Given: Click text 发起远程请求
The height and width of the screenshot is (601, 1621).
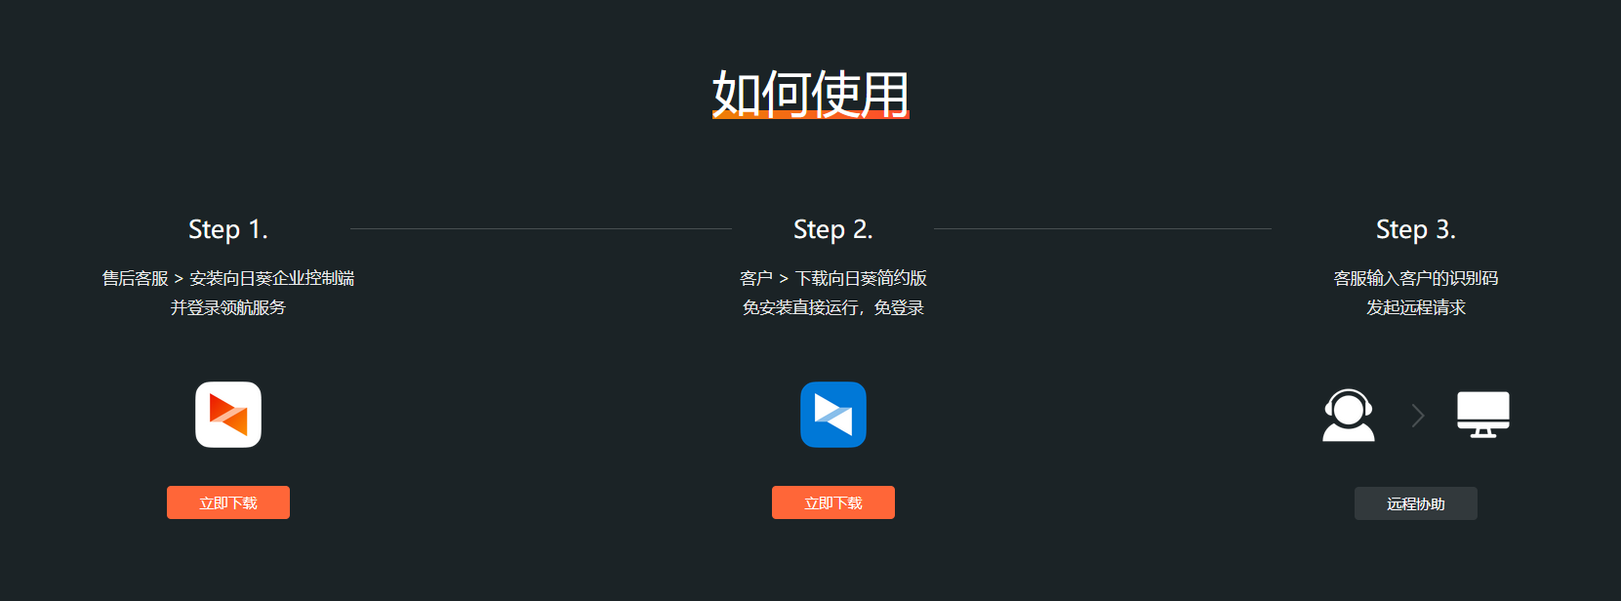Looking at the screenshot, I should click(x=1416, y=307).
